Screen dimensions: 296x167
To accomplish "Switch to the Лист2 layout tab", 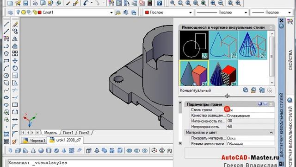I will click(84, 133).
